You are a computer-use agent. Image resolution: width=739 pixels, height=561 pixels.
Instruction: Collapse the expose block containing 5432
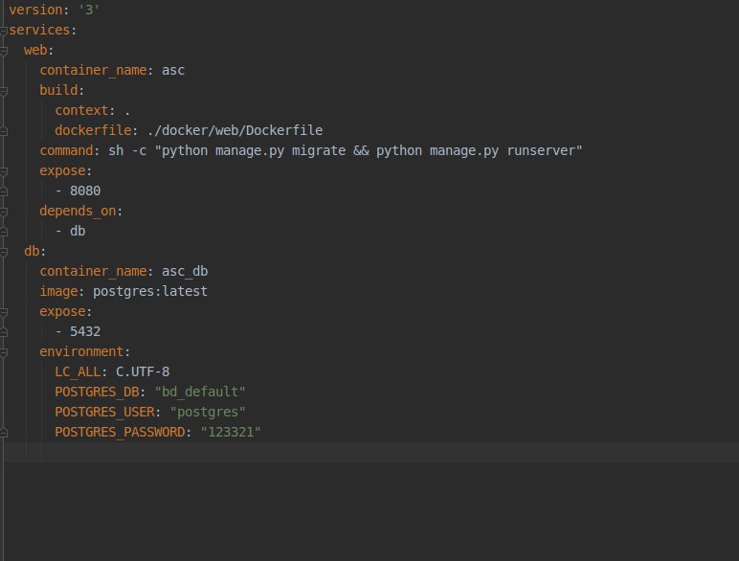coord(4,312)
